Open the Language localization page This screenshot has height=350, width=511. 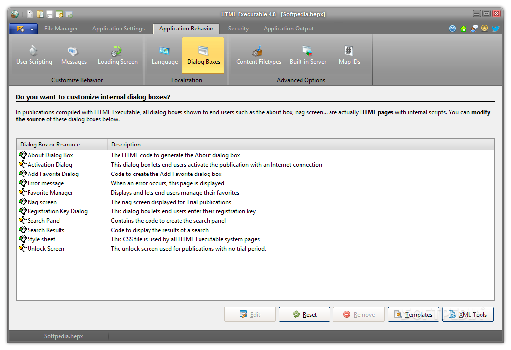[x=165, y=56]
